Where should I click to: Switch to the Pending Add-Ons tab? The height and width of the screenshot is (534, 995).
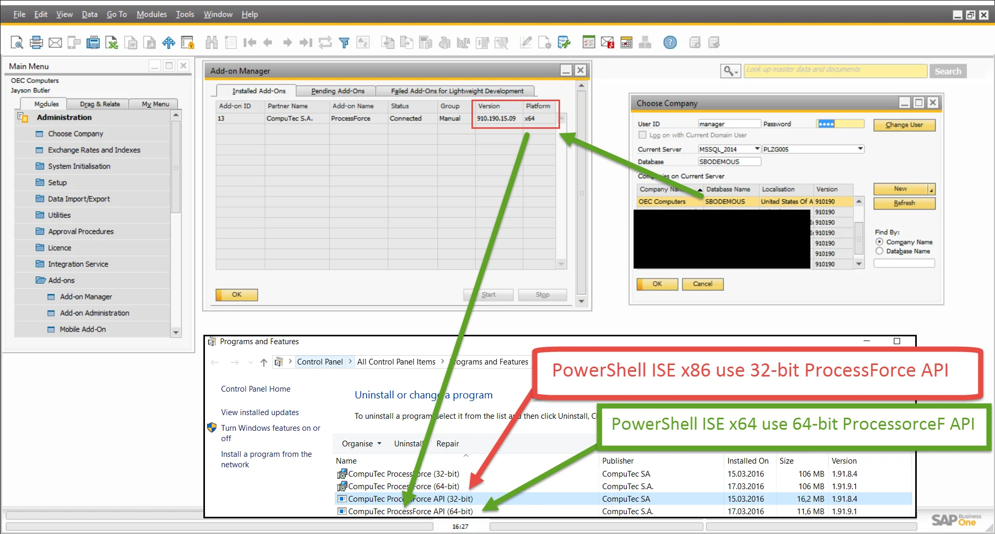pos(337,91)
